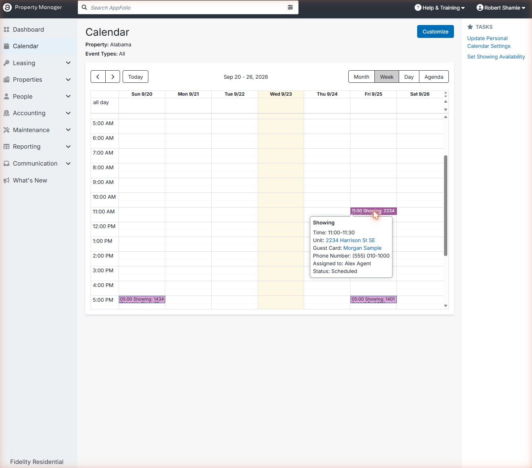The height and width of the screenshot is (468, 532).
Task: Click the scroll-up arrow above time grid
Action: [x=445, y=117]
